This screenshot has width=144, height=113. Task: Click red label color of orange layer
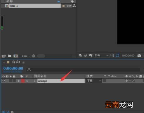[x=23, y=81]
